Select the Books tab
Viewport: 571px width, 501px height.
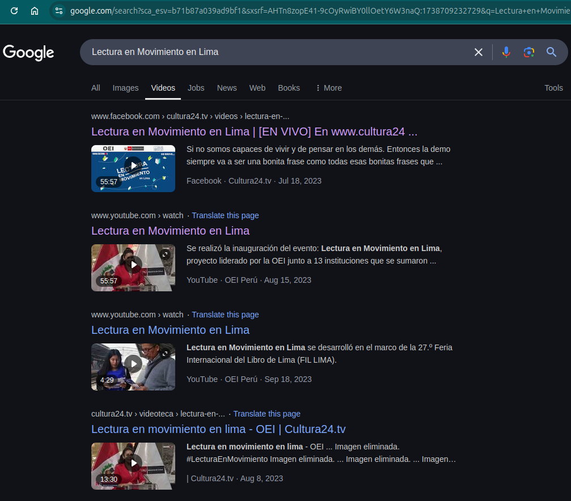[289, 88]
